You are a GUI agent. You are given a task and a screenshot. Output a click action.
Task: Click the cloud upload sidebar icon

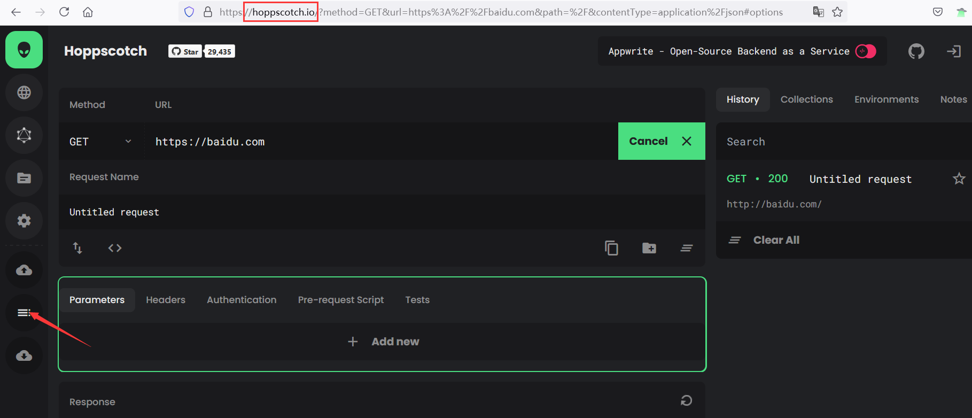(24, 270)
